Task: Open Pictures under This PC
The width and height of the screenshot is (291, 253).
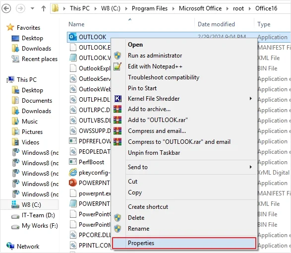Action: click(32, 131)
